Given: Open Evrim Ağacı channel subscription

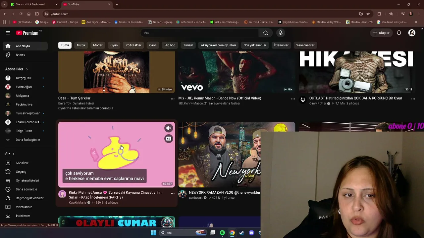Looking at the screenshot, I should 24,87.
